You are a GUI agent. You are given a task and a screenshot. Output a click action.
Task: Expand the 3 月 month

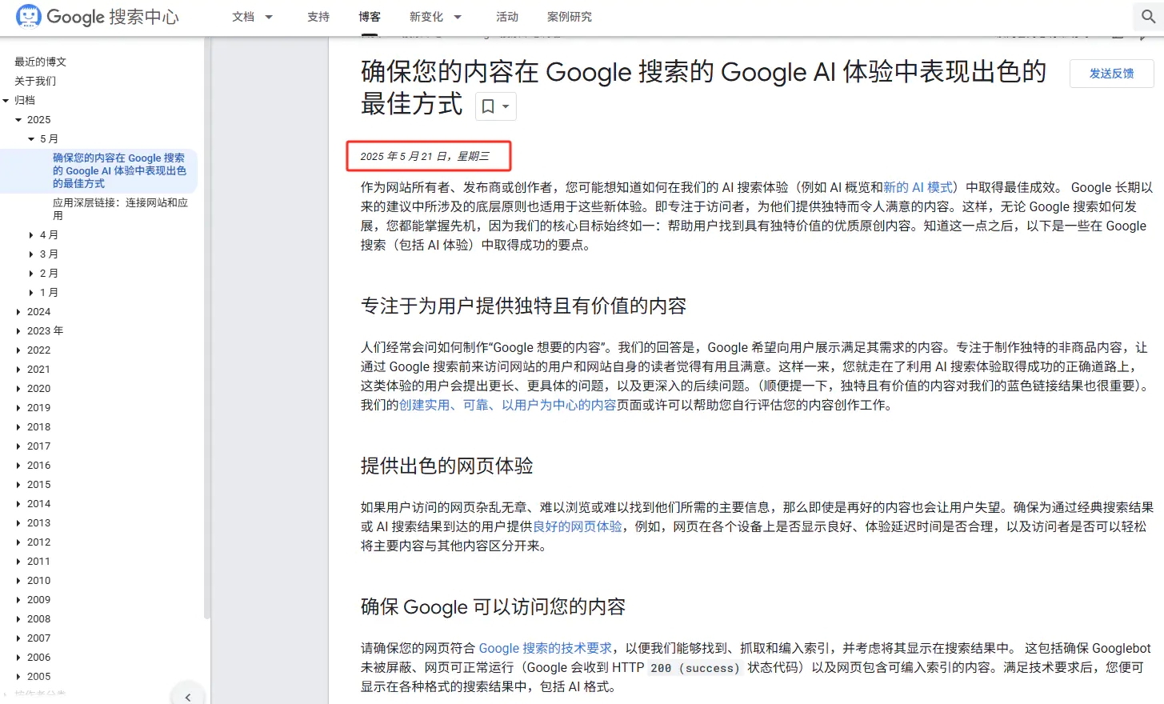pyautogui.click(x=31, y=254)
